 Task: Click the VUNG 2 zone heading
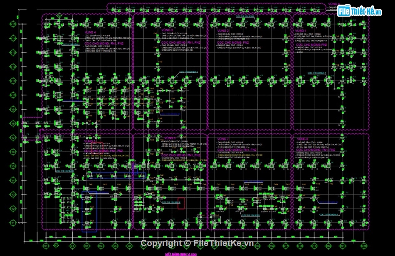coord(223,31)
